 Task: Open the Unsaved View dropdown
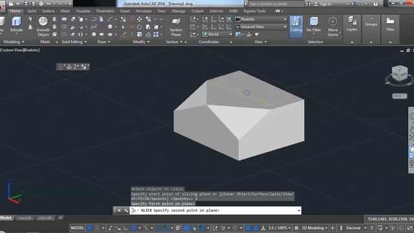pyautogui.click(x=261, y=27)
